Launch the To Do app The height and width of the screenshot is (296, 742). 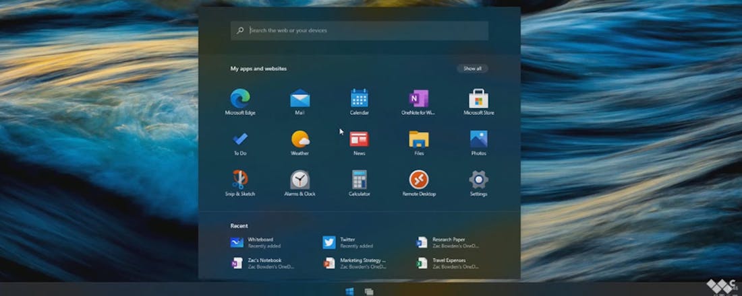[240, 143]
